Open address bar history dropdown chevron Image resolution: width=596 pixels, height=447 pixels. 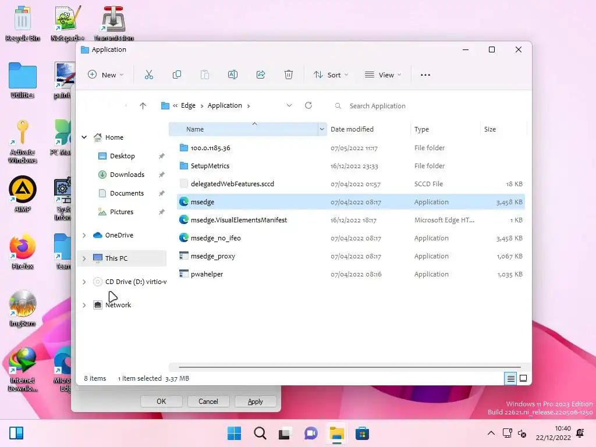tap(289, 105)
